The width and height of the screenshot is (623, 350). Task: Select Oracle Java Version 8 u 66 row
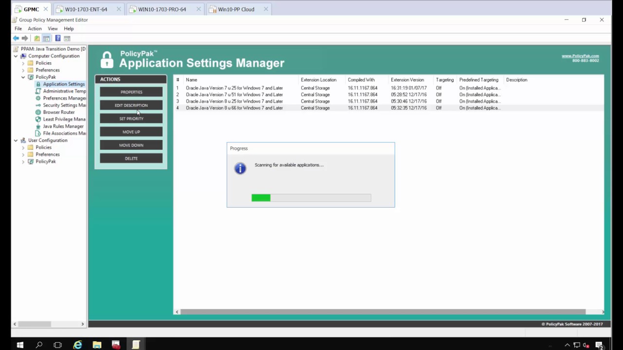coord(388,108)
